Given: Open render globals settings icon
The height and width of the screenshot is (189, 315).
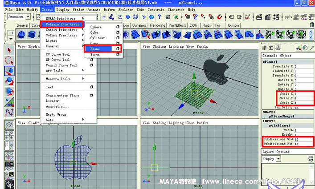Looking at the screenshot, I should click(276, 17).
